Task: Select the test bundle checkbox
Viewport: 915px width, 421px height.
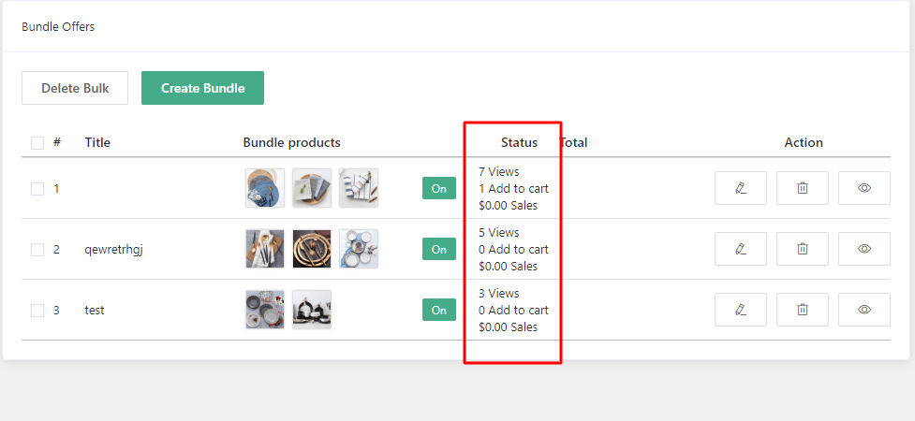Action: coord(37,311)
